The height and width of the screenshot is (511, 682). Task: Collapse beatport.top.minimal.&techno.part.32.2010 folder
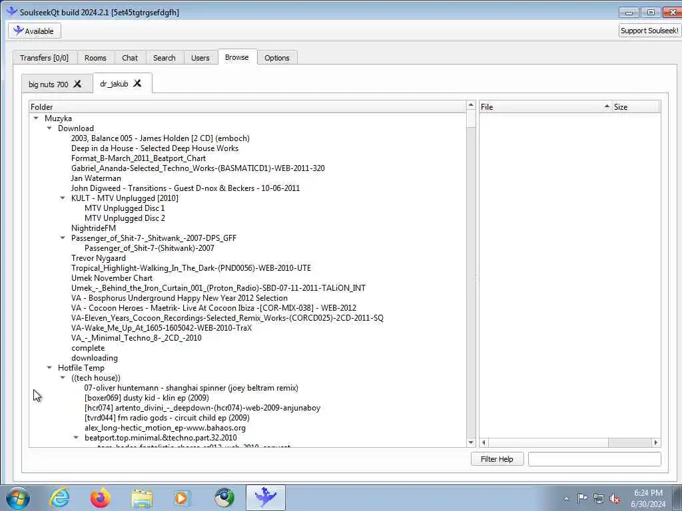(76, 438)
